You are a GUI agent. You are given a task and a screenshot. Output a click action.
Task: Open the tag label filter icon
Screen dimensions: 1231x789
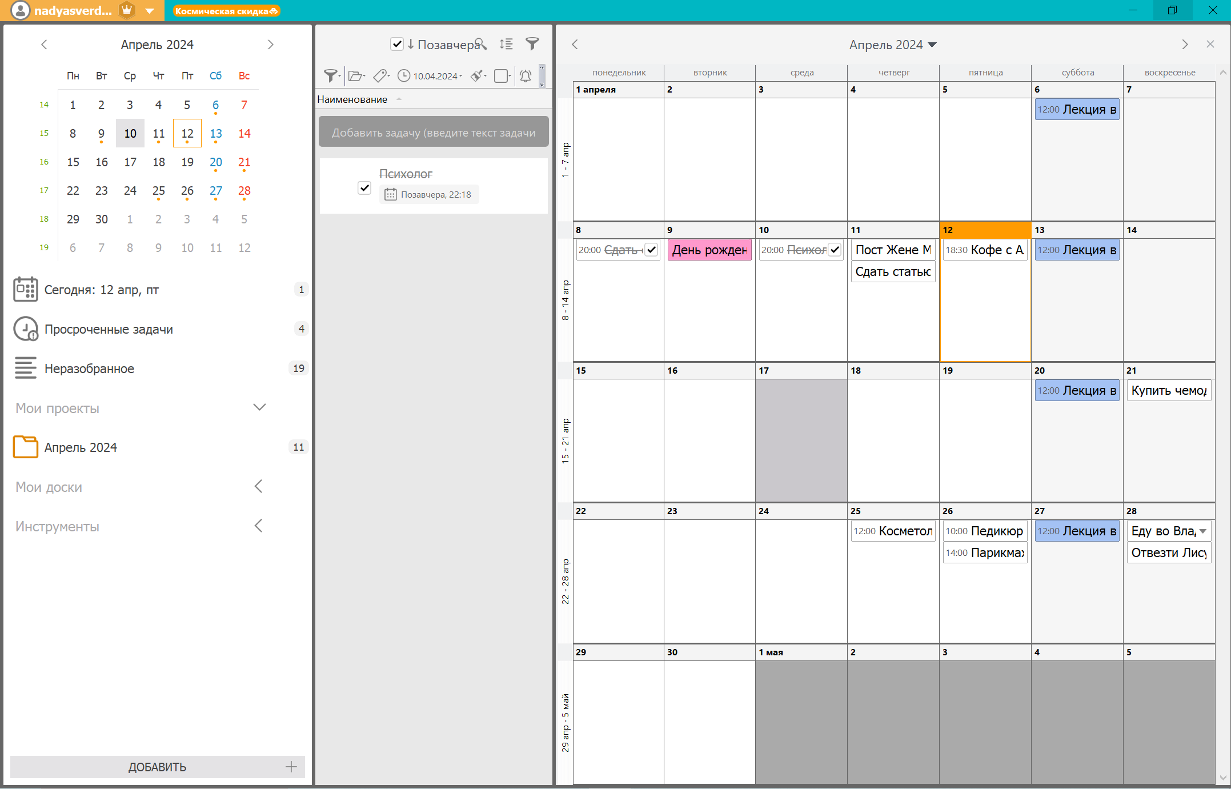[x=380, y=75]
